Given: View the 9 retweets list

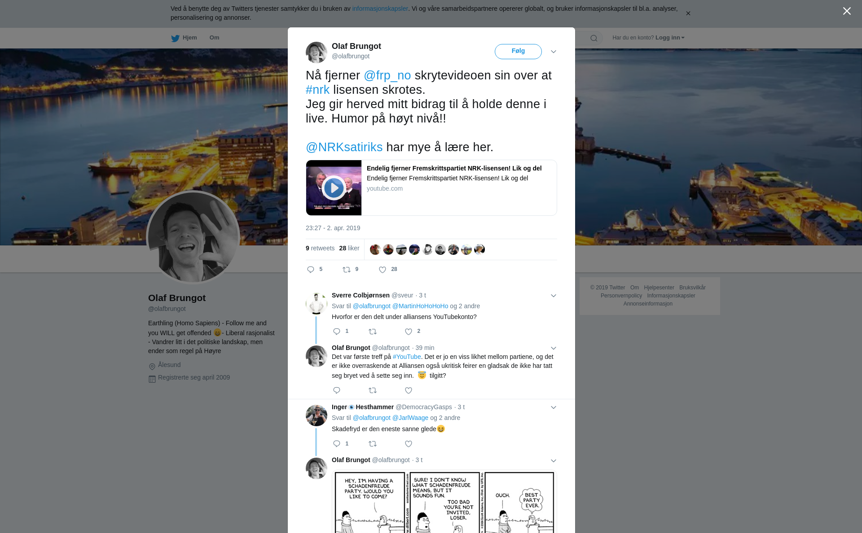Looking at the screenshot, I should pyautogui.click(x=320, y=248).
